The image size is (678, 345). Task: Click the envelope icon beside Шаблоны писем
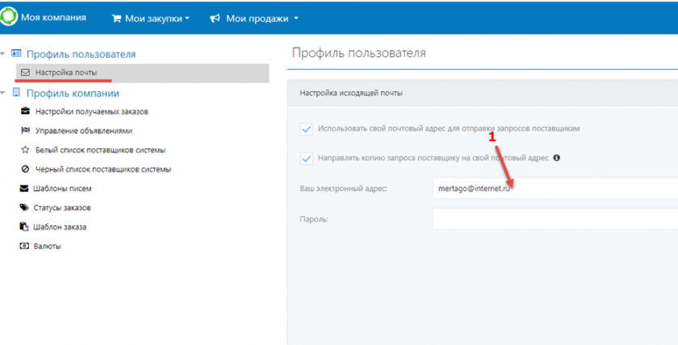[x=24, y=189]
